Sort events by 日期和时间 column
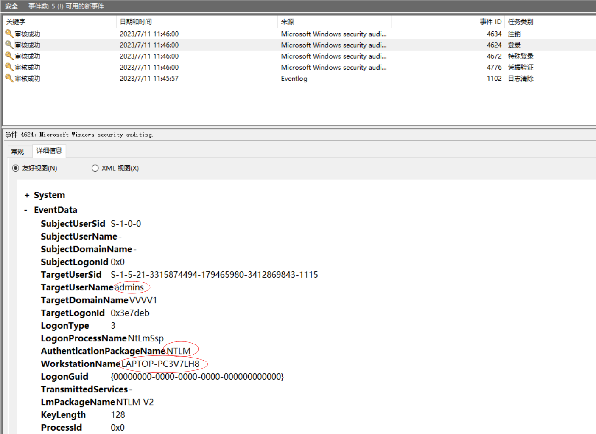 [136, 22]
